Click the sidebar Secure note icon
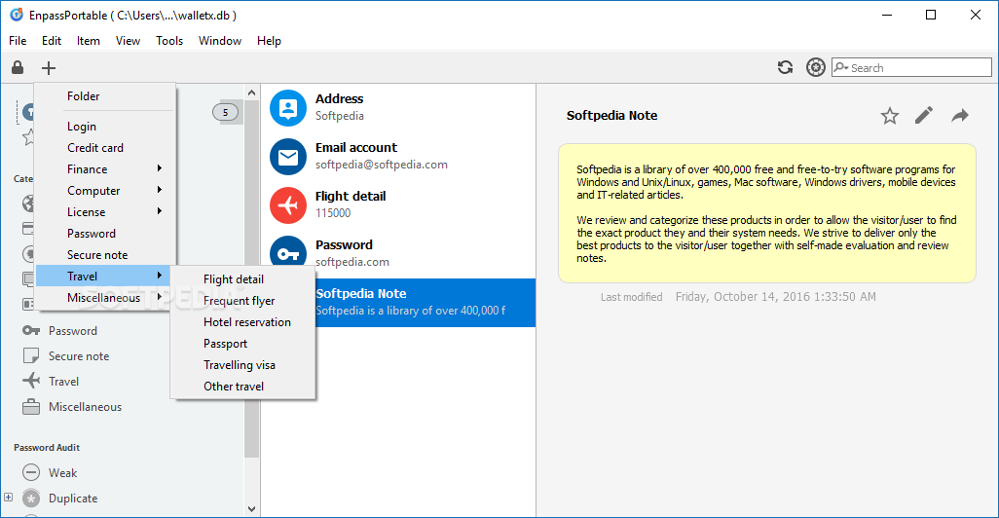Image resolution: width=999 pixels, height=518 pixels. click(30, 355)
